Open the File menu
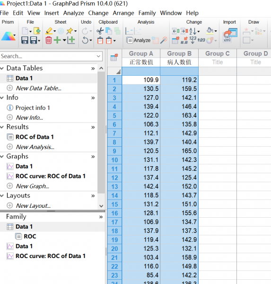This screenshot has width=271, height=284. 4,13
